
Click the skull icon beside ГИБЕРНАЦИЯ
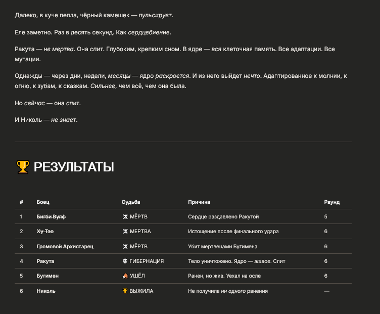[x=125, y=261]
